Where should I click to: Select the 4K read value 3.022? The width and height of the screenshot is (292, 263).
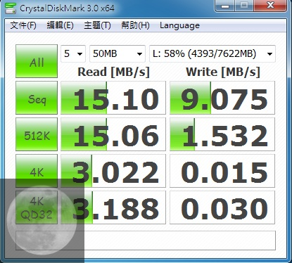(113, 171)
